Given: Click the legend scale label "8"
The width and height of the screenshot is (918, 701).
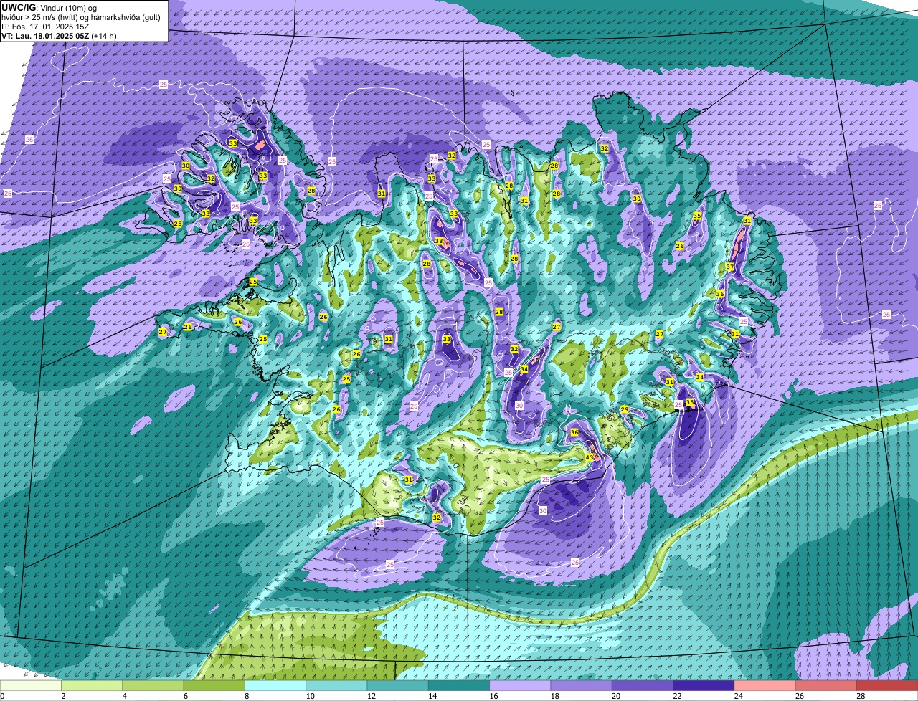Looking at the screenshot, I should pos(247,696).
